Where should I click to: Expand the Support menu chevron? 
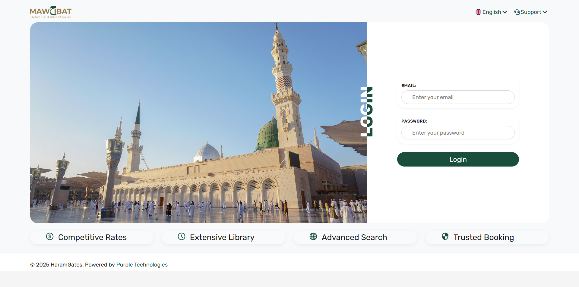545,12
